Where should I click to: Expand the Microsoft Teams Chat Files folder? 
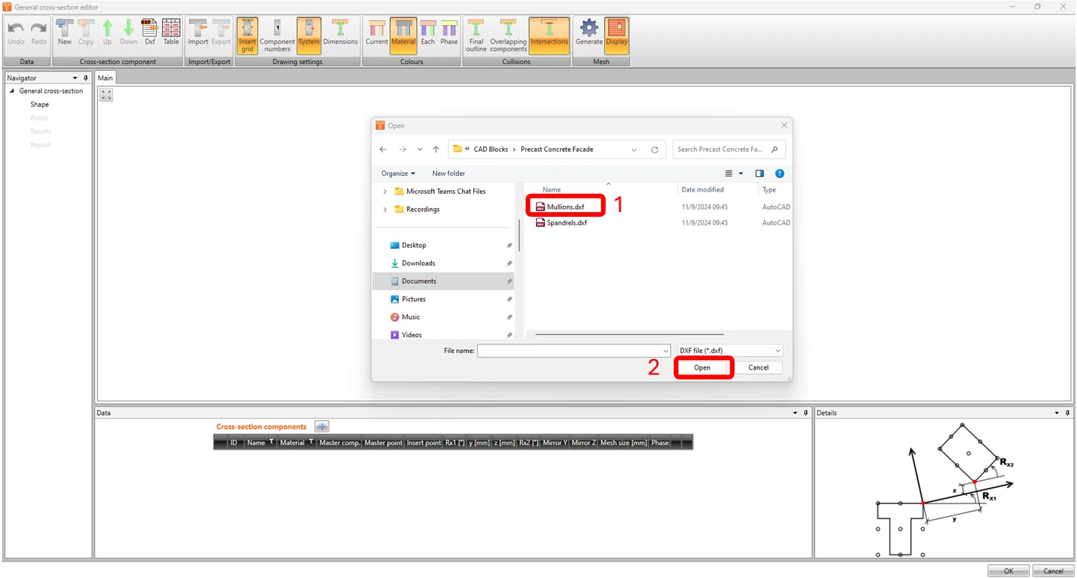click(385, 192)
